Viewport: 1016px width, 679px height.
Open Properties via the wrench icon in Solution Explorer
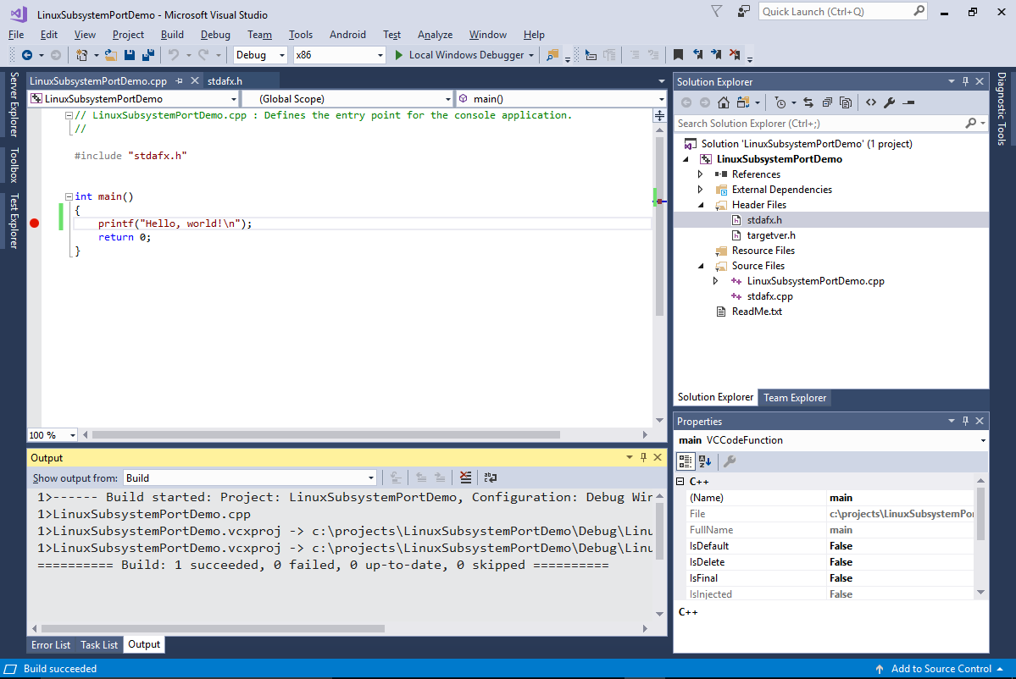(890, 102)
